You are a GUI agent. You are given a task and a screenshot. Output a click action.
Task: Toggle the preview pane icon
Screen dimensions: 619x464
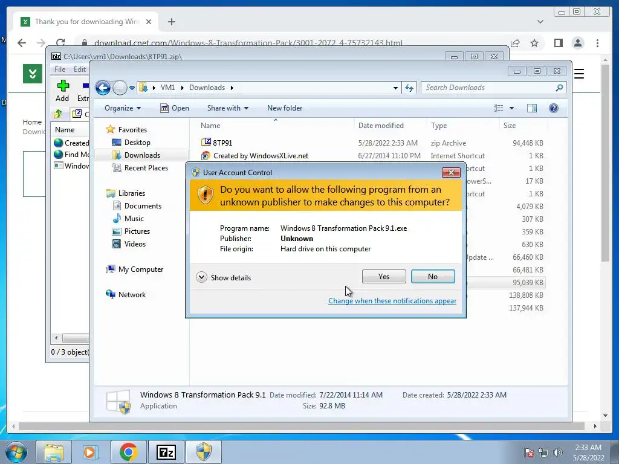[x=532, y=108]
